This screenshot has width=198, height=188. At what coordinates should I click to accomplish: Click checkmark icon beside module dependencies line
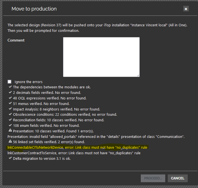coord(10,87)
